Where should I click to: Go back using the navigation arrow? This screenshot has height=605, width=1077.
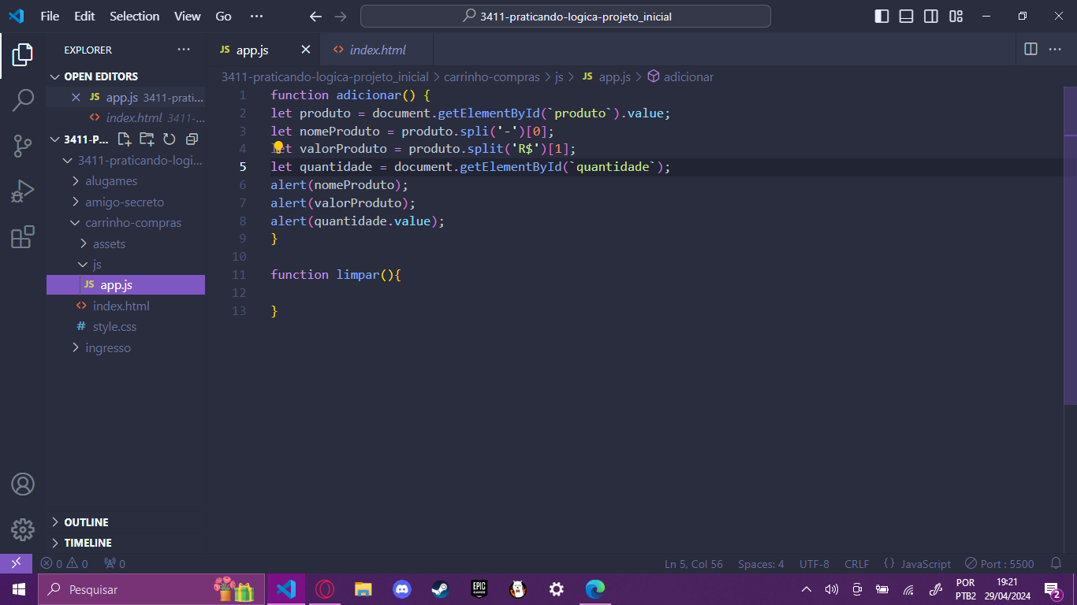(316, 17)
